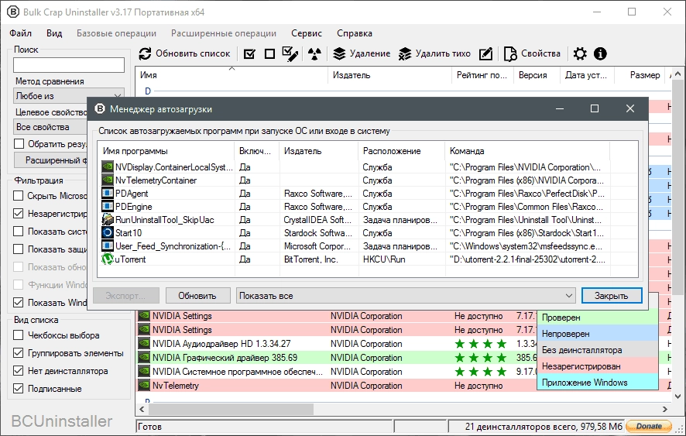Click Приложение Windows cyan legend swatch
Screen dimensions: 686x436
pyautogui.click(x=598, y=383)
